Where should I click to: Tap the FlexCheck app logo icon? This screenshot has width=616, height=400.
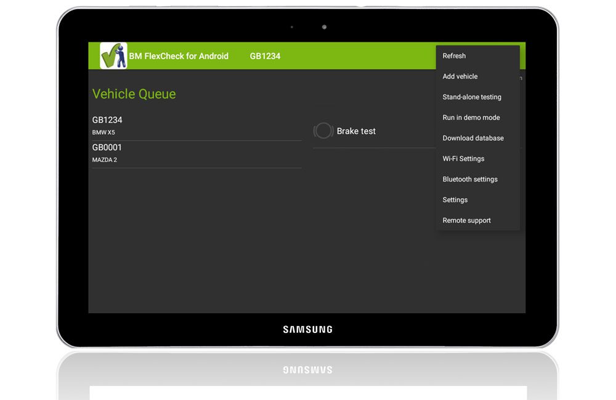[113, 55]
